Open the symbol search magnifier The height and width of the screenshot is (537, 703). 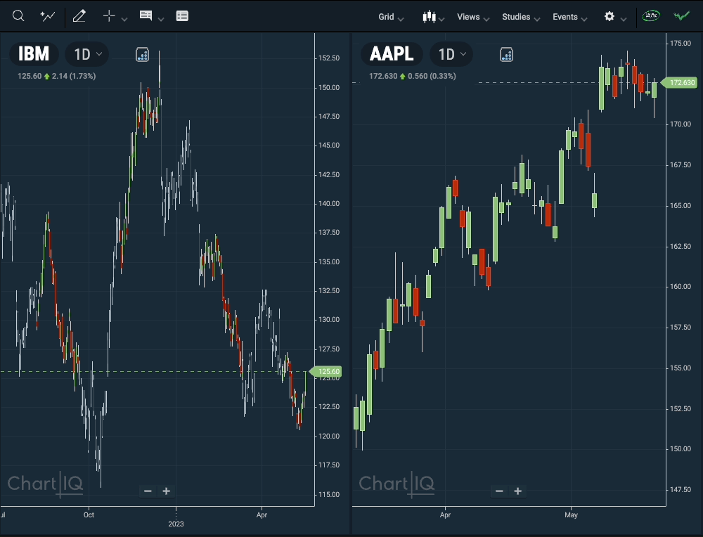pos(18,16)
